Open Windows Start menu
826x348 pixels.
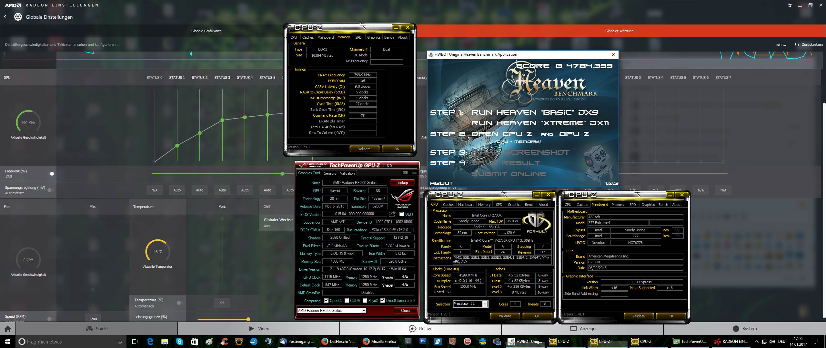[x=7, y=342]
